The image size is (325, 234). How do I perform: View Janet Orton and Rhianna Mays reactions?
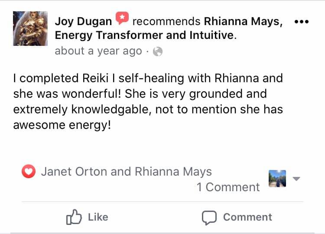[126, 172]
